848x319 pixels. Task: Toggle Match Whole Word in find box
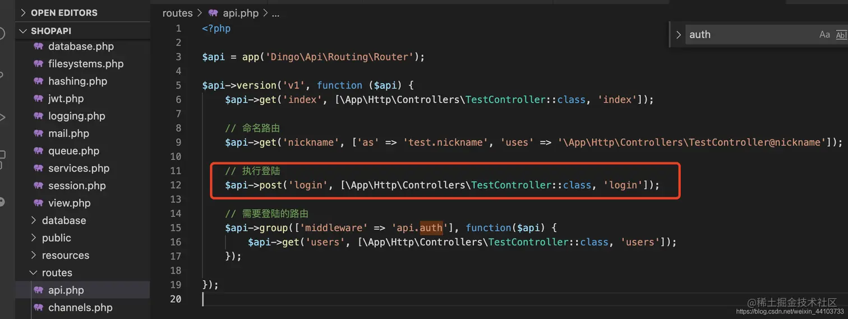841,35
